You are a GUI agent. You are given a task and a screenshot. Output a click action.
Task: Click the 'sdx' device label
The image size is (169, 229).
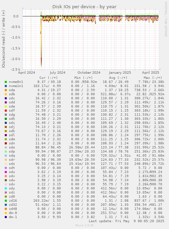pos(12,184)
